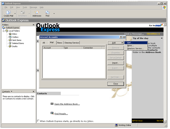Click the Go to msn link
The image size is (170, 129).
point(156,25)
